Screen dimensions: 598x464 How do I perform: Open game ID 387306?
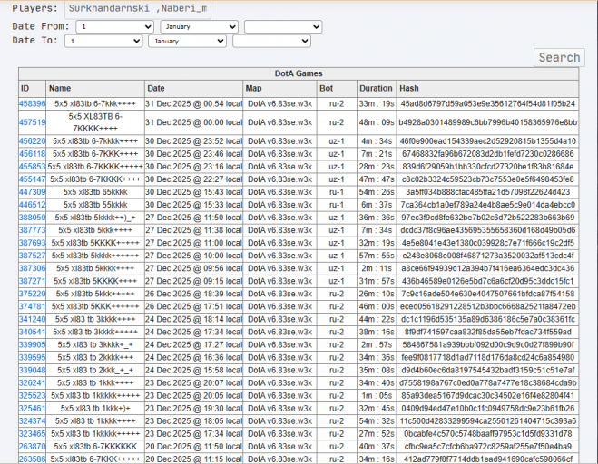(32, 268)
